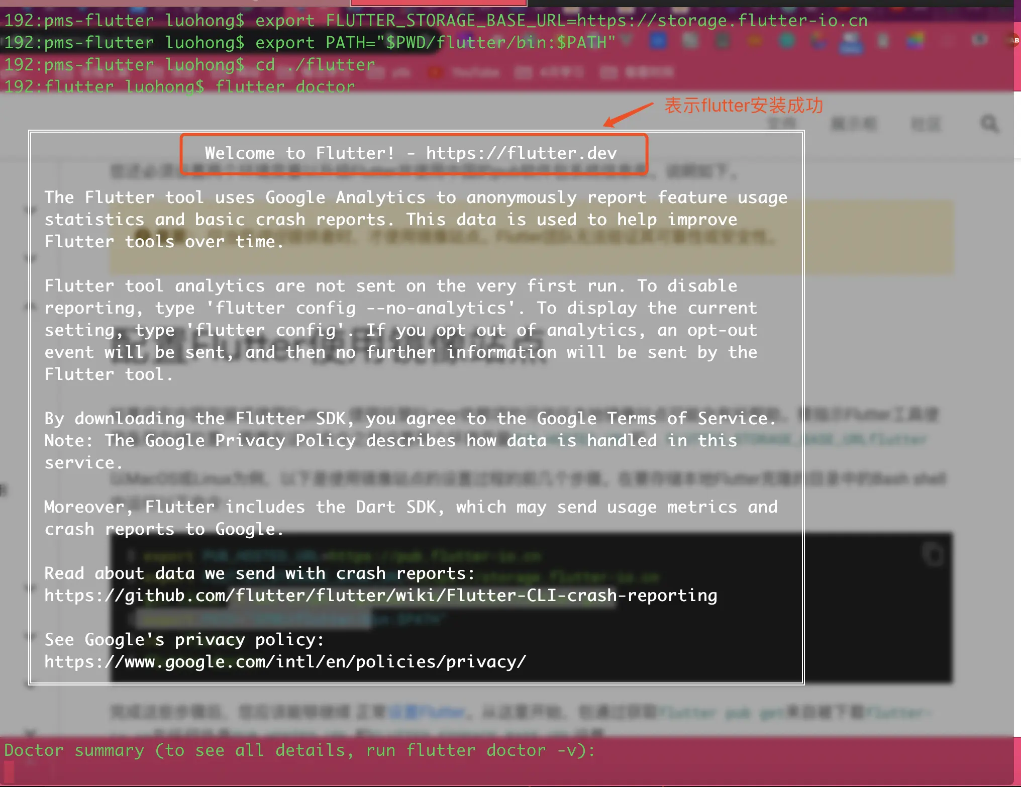Click the red '表示flutter安装成功' annotation text
This screenshot has height=787, width=1021.
point(743,106)
